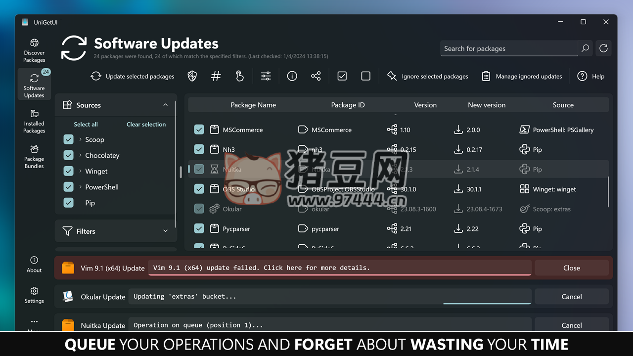Sort by Package Name column
The width and height of the screenshot is (633, 356).
253,105
